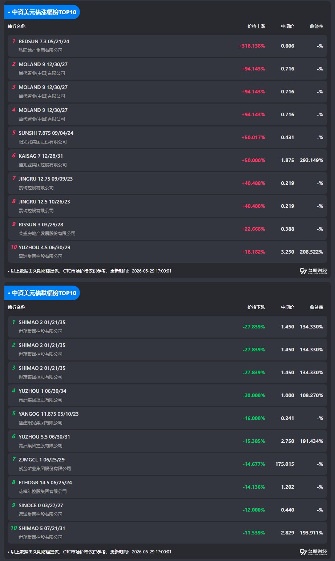Click issuer 佳兆业集团控股有限公司
Screen dimensions: 335x561
(x=43, y=165)
